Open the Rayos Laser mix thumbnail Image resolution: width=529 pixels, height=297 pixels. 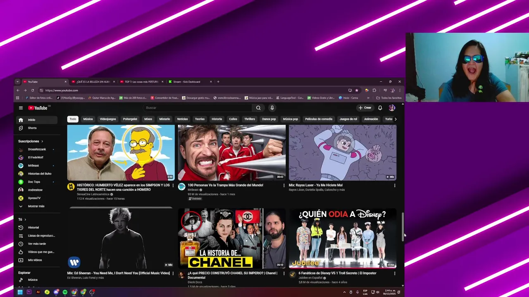tap(343, 153)
